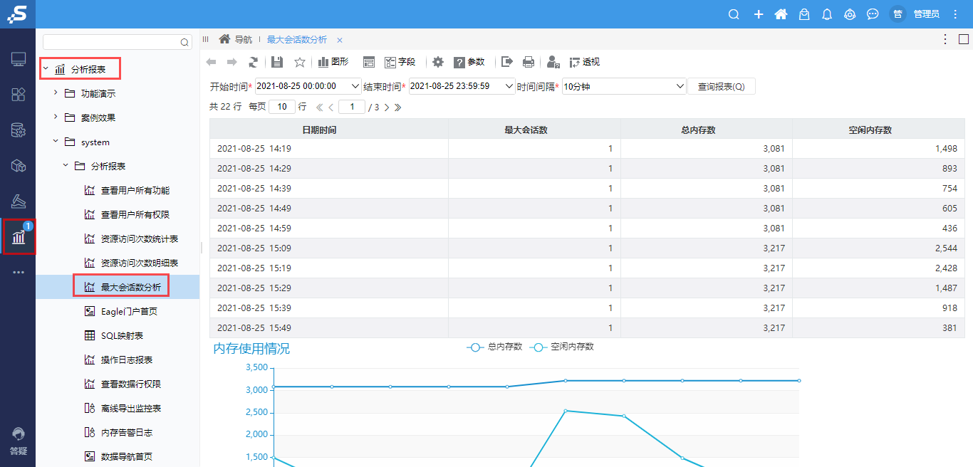Click the 查询报表(Q) button
Viewport: 973px width, 467px height.
click(721, 86)
